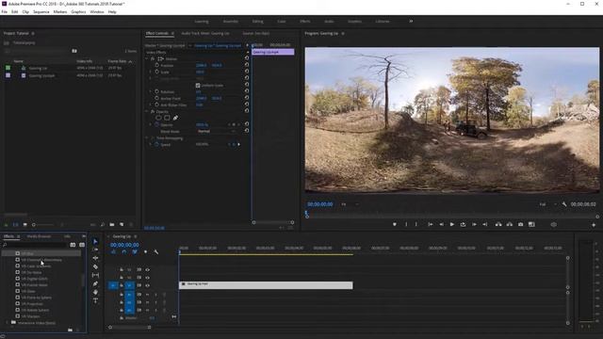This screenshot has height=339, width=603.
Task: Select the Hand tool
Action: (95, 292)
